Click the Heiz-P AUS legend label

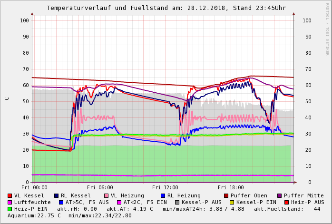[x=307, y=203]
